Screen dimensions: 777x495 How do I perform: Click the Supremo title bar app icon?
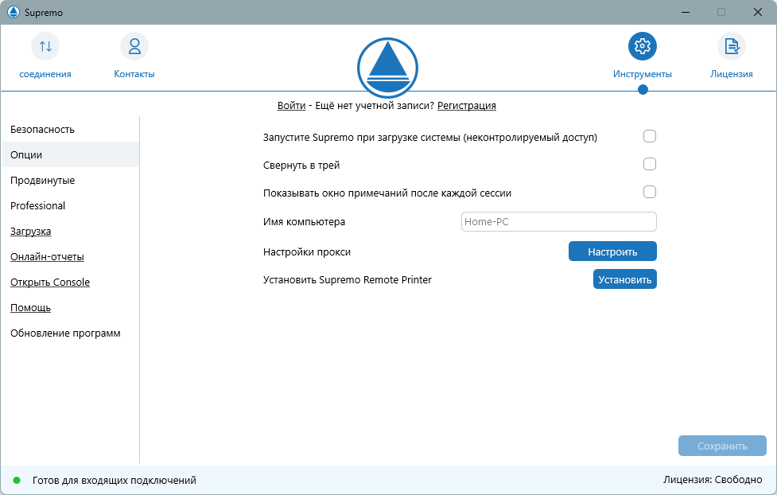point(14,12)
